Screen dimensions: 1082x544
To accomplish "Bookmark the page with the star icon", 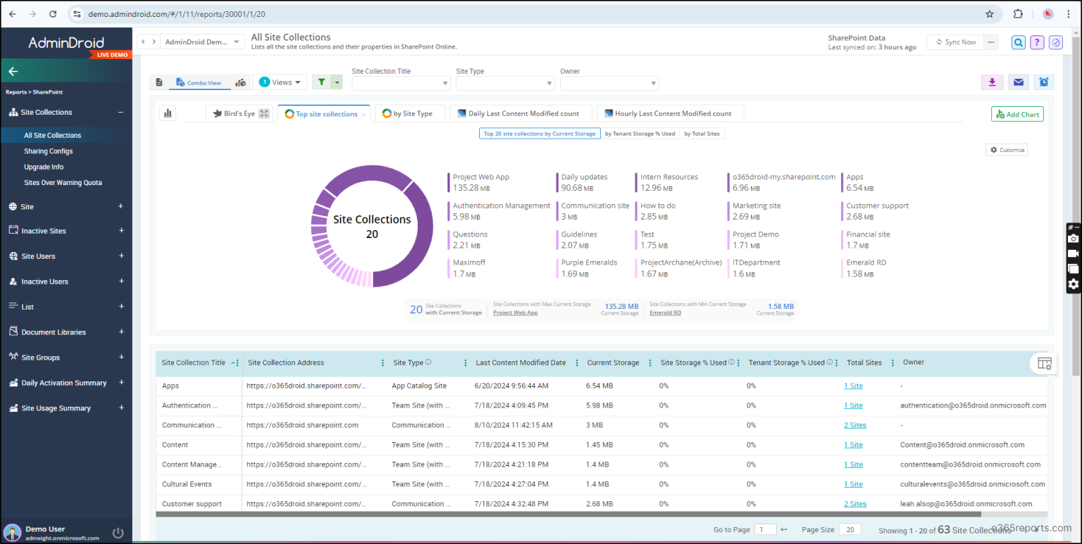I will (990, 14).
